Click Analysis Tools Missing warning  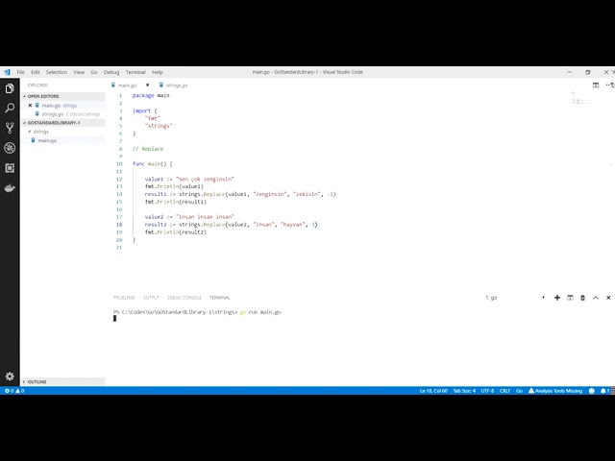pyautogui.click(x=555, y=391)
